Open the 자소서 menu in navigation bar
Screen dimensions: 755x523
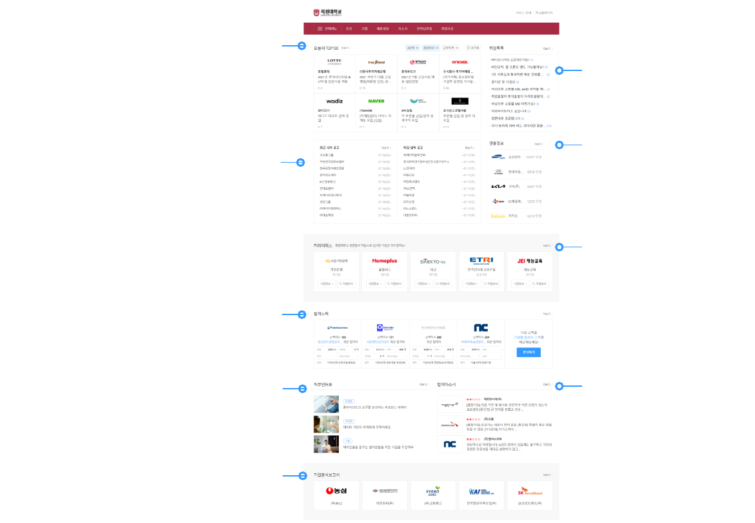[403, 28]
